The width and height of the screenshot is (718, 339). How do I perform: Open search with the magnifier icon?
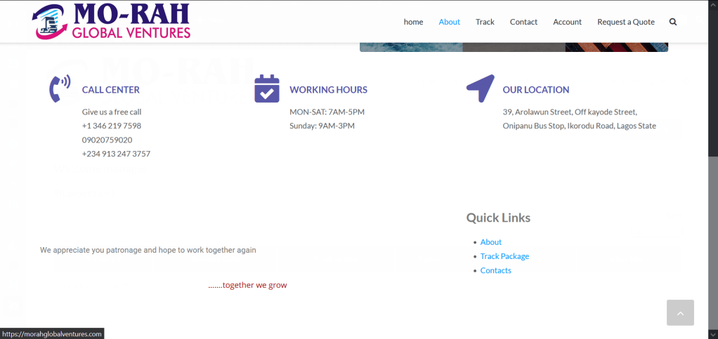673,22
